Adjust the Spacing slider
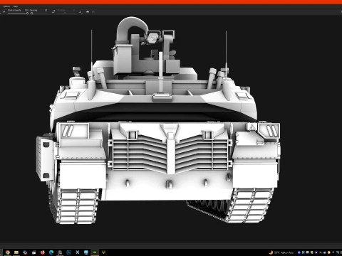342x256 pixels. pyautogui.click(x=39, y=14)
